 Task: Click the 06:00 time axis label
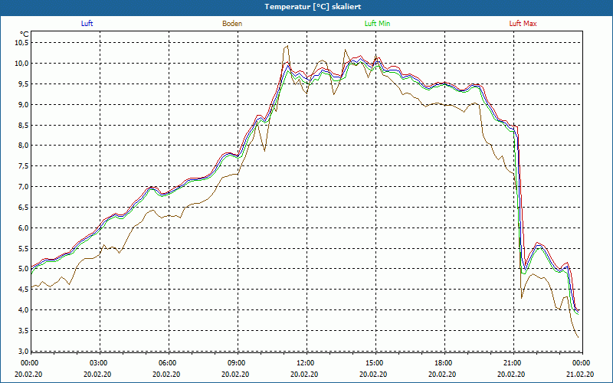point(169,363)
